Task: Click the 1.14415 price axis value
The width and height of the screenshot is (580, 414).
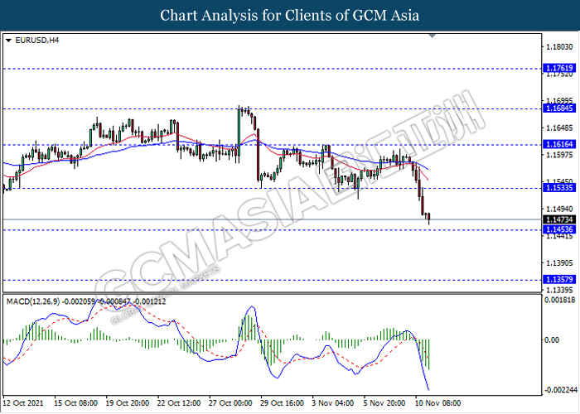Action: [x=559, y=236]
